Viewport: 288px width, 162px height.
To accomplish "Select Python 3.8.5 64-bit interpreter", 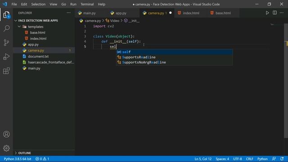I will pyautogui.click(x=18, y=159).
